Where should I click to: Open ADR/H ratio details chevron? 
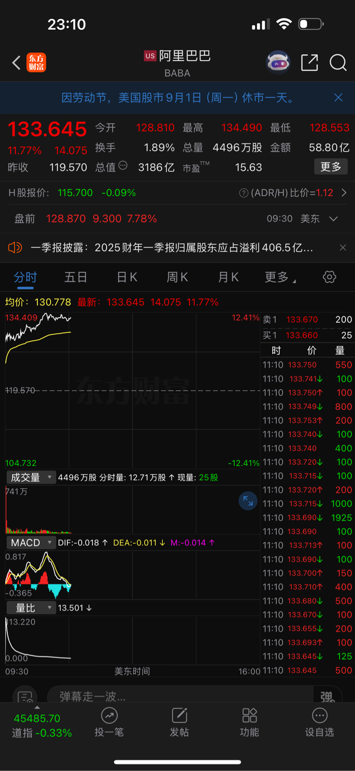pyautogui.click(x=344, y=193)
